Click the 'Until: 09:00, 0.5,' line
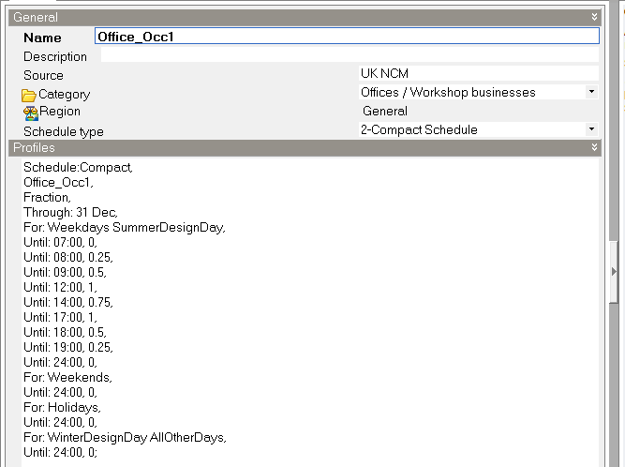The width and height of the screenshot is (625, 467). (65, 272)
